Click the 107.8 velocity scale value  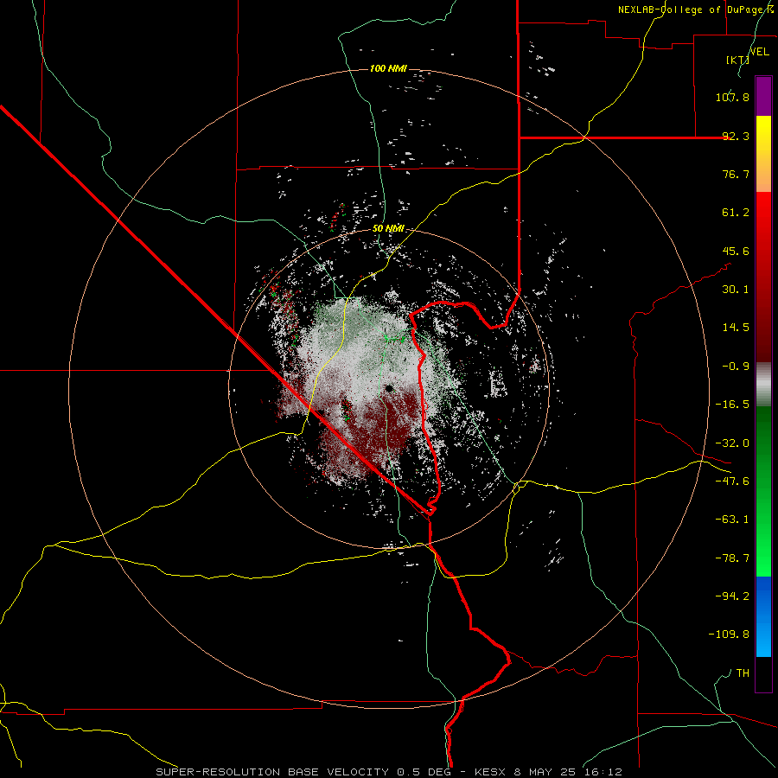[732, 97]
